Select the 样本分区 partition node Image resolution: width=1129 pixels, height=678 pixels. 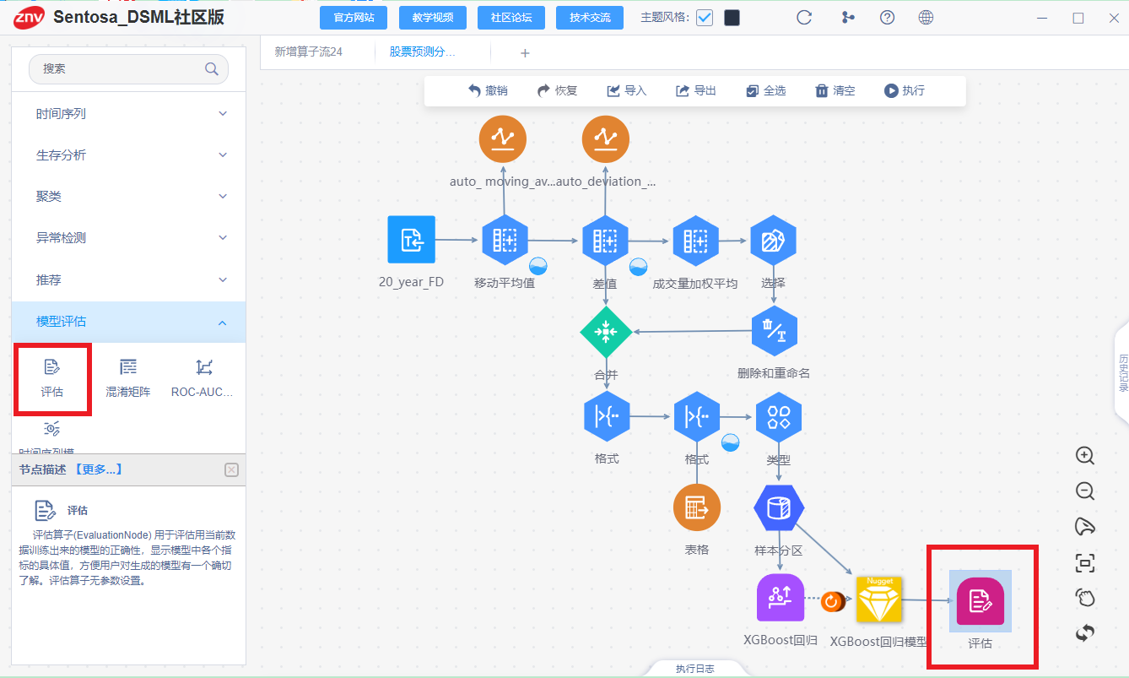click(x=779, y=508)
